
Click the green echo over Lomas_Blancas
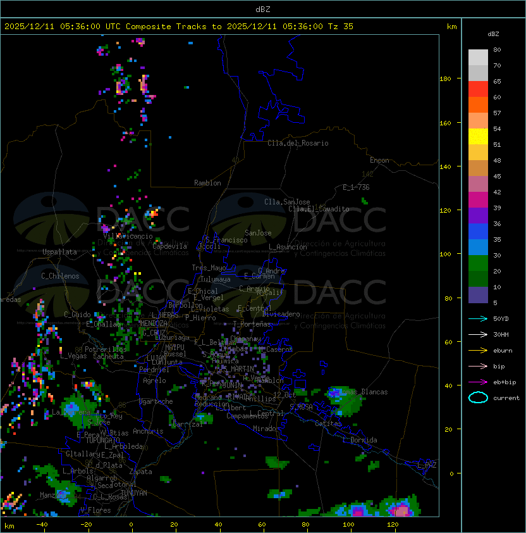(346, 401)
